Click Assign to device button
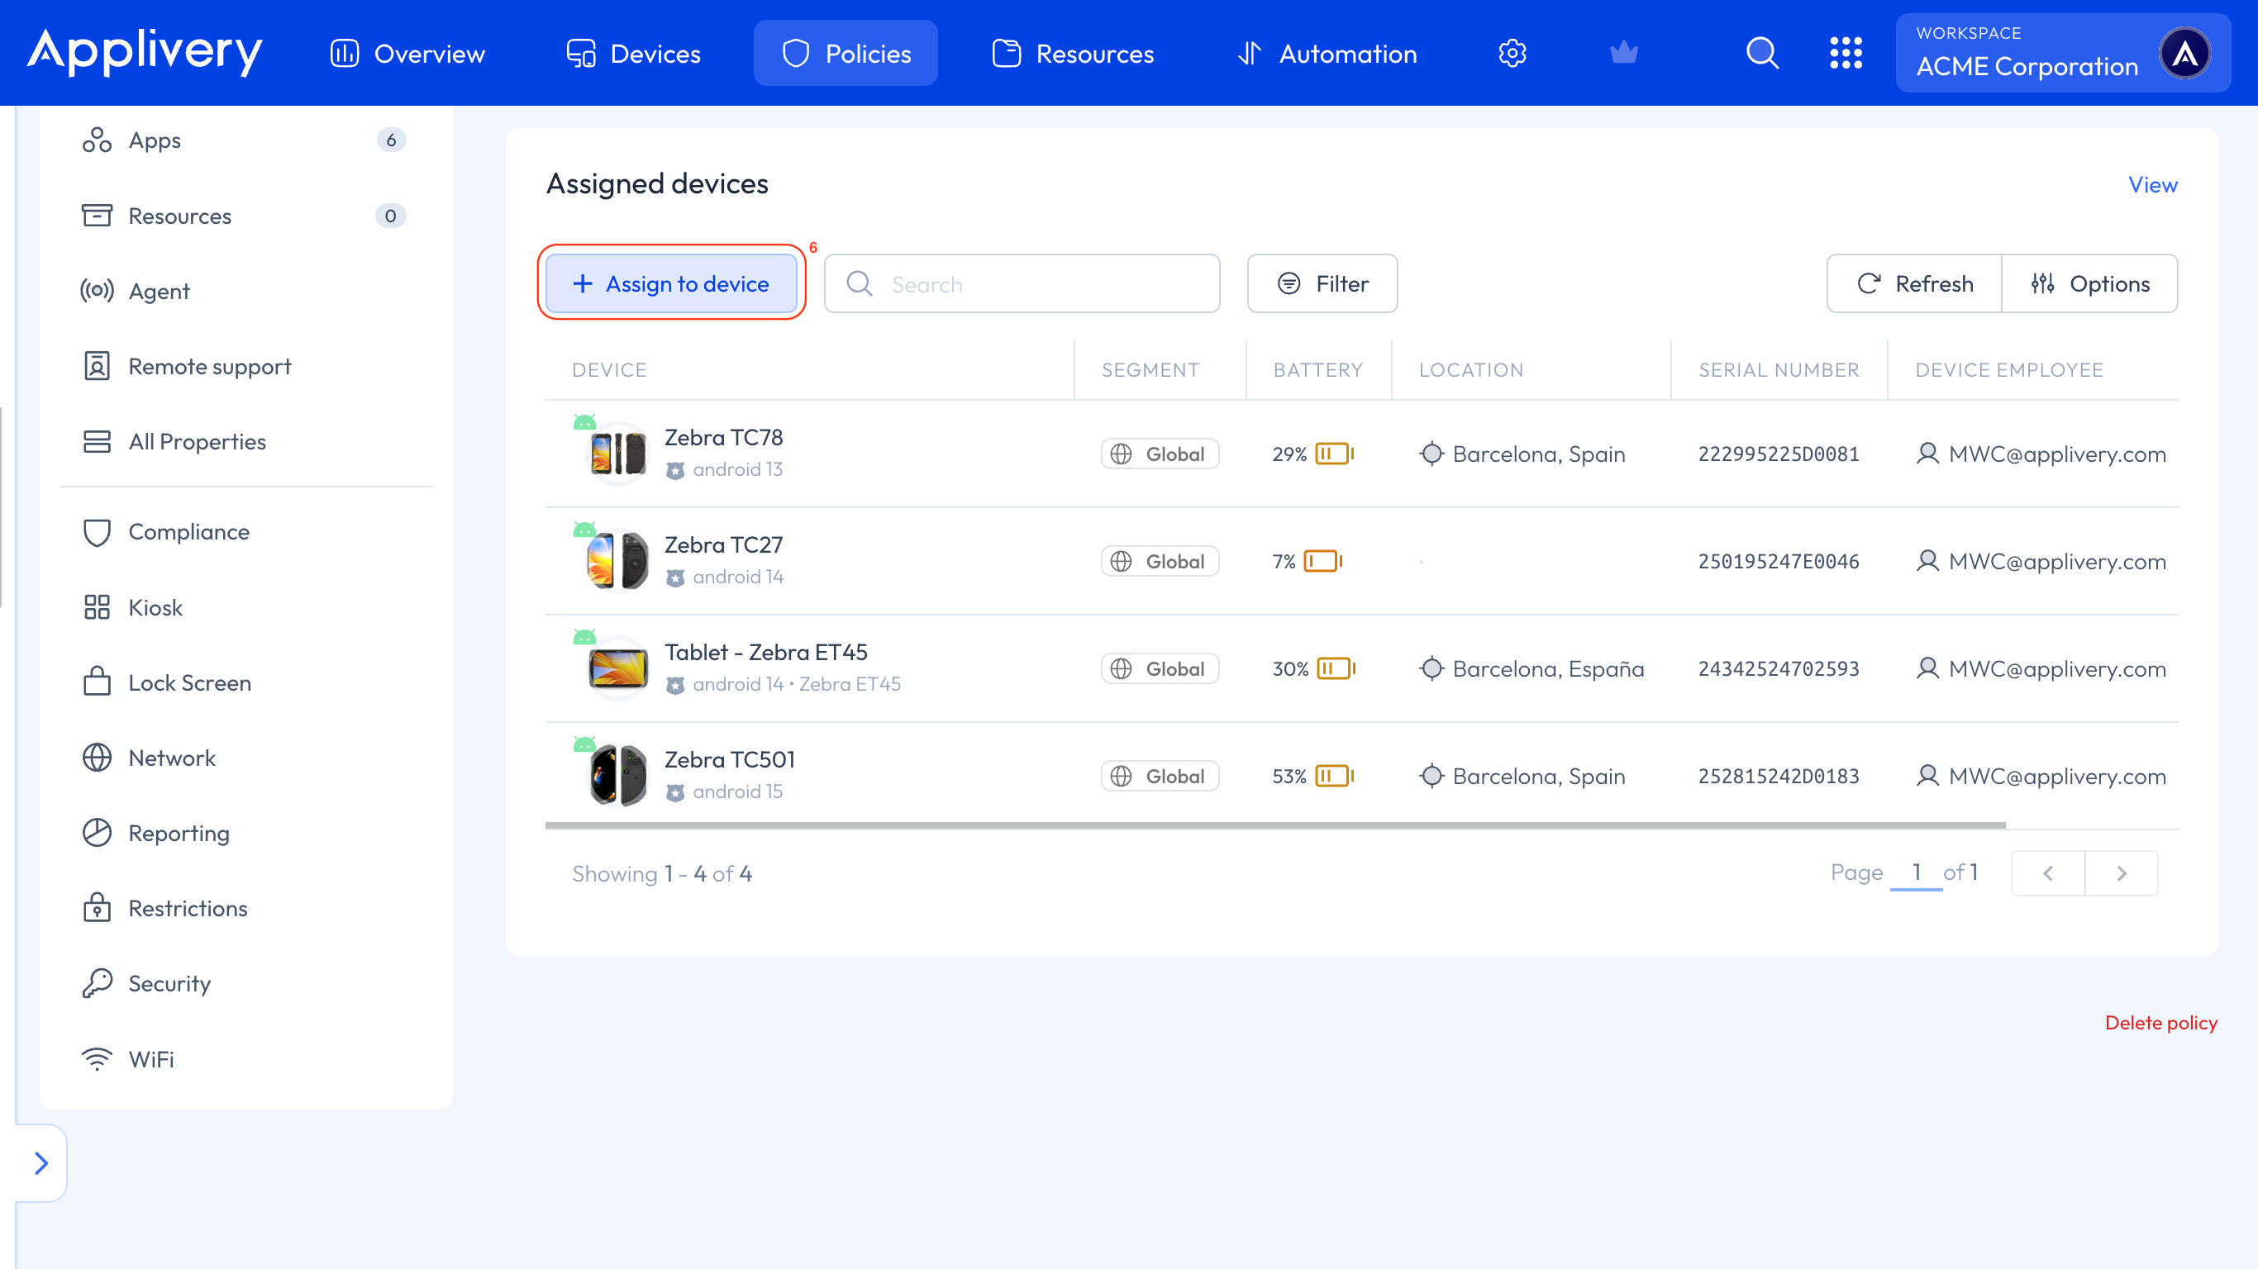 click(x=671, y=284)
